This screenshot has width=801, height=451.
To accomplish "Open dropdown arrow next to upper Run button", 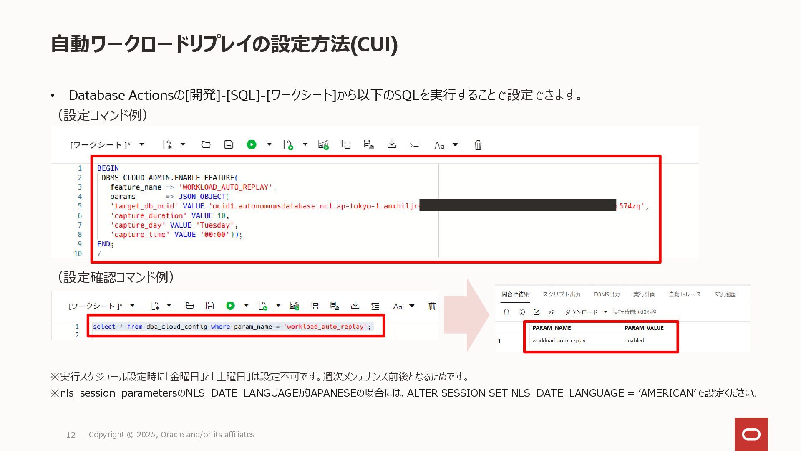I will 269,144.
